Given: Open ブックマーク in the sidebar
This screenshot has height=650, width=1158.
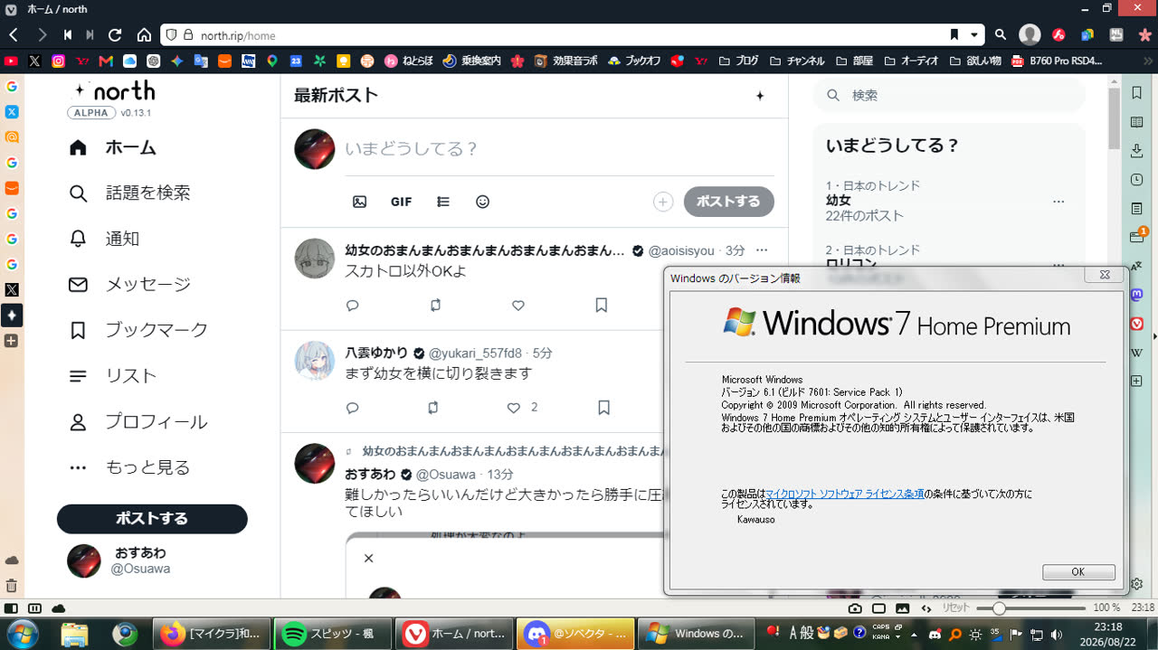Looking at the screenshot, I should tap(138, 330).
